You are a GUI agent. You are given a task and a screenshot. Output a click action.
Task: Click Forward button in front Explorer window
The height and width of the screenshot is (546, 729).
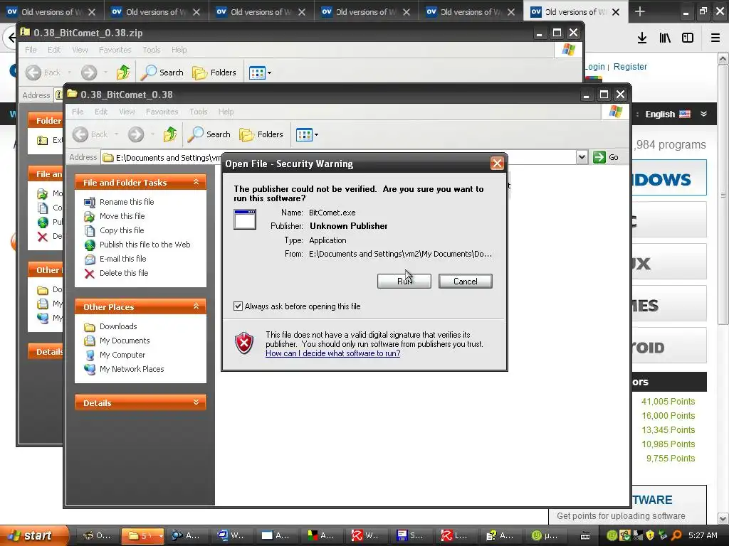click(x=136, y=134)
